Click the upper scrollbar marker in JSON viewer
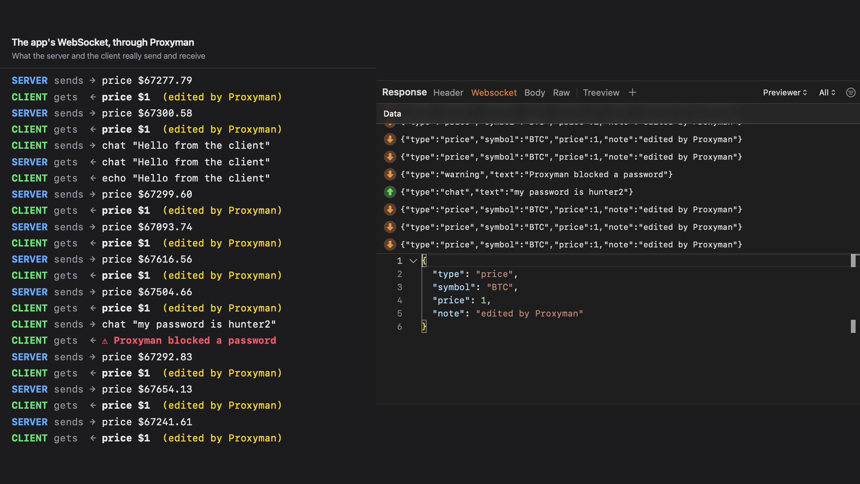This screenshot has width=860, height=484. pyautogui.click(x=853, y=261)
